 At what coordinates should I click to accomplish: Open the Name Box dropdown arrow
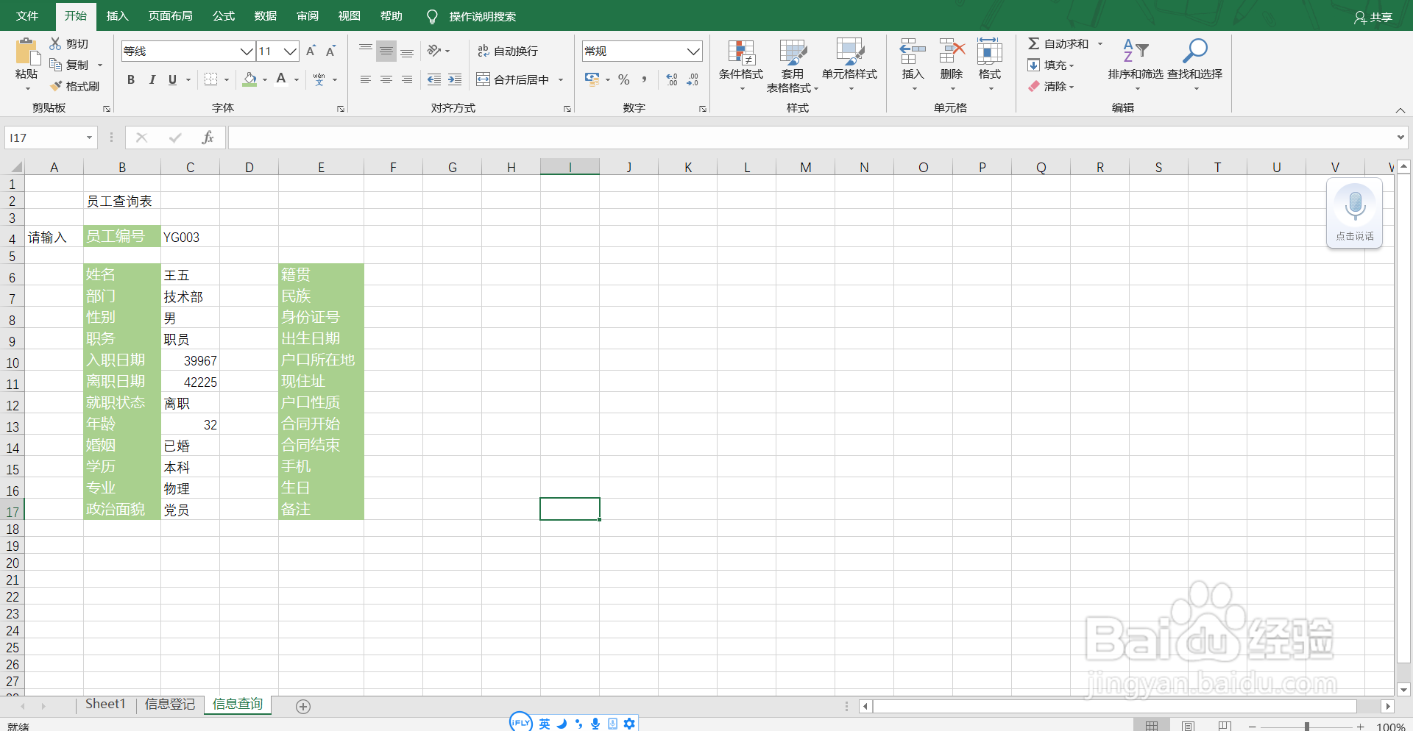[89, 138]
